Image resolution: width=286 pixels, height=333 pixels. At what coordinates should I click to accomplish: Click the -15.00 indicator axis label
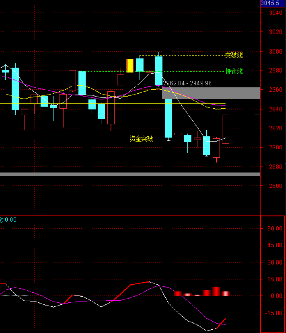click(275, 313)
